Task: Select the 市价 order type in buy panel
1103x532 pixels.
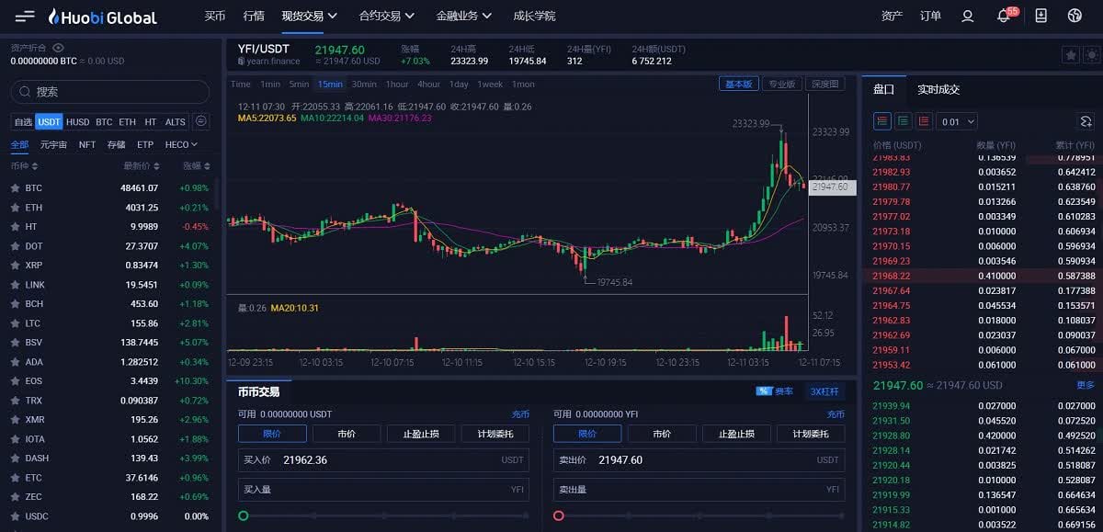Action: click(x=347, y=434)
